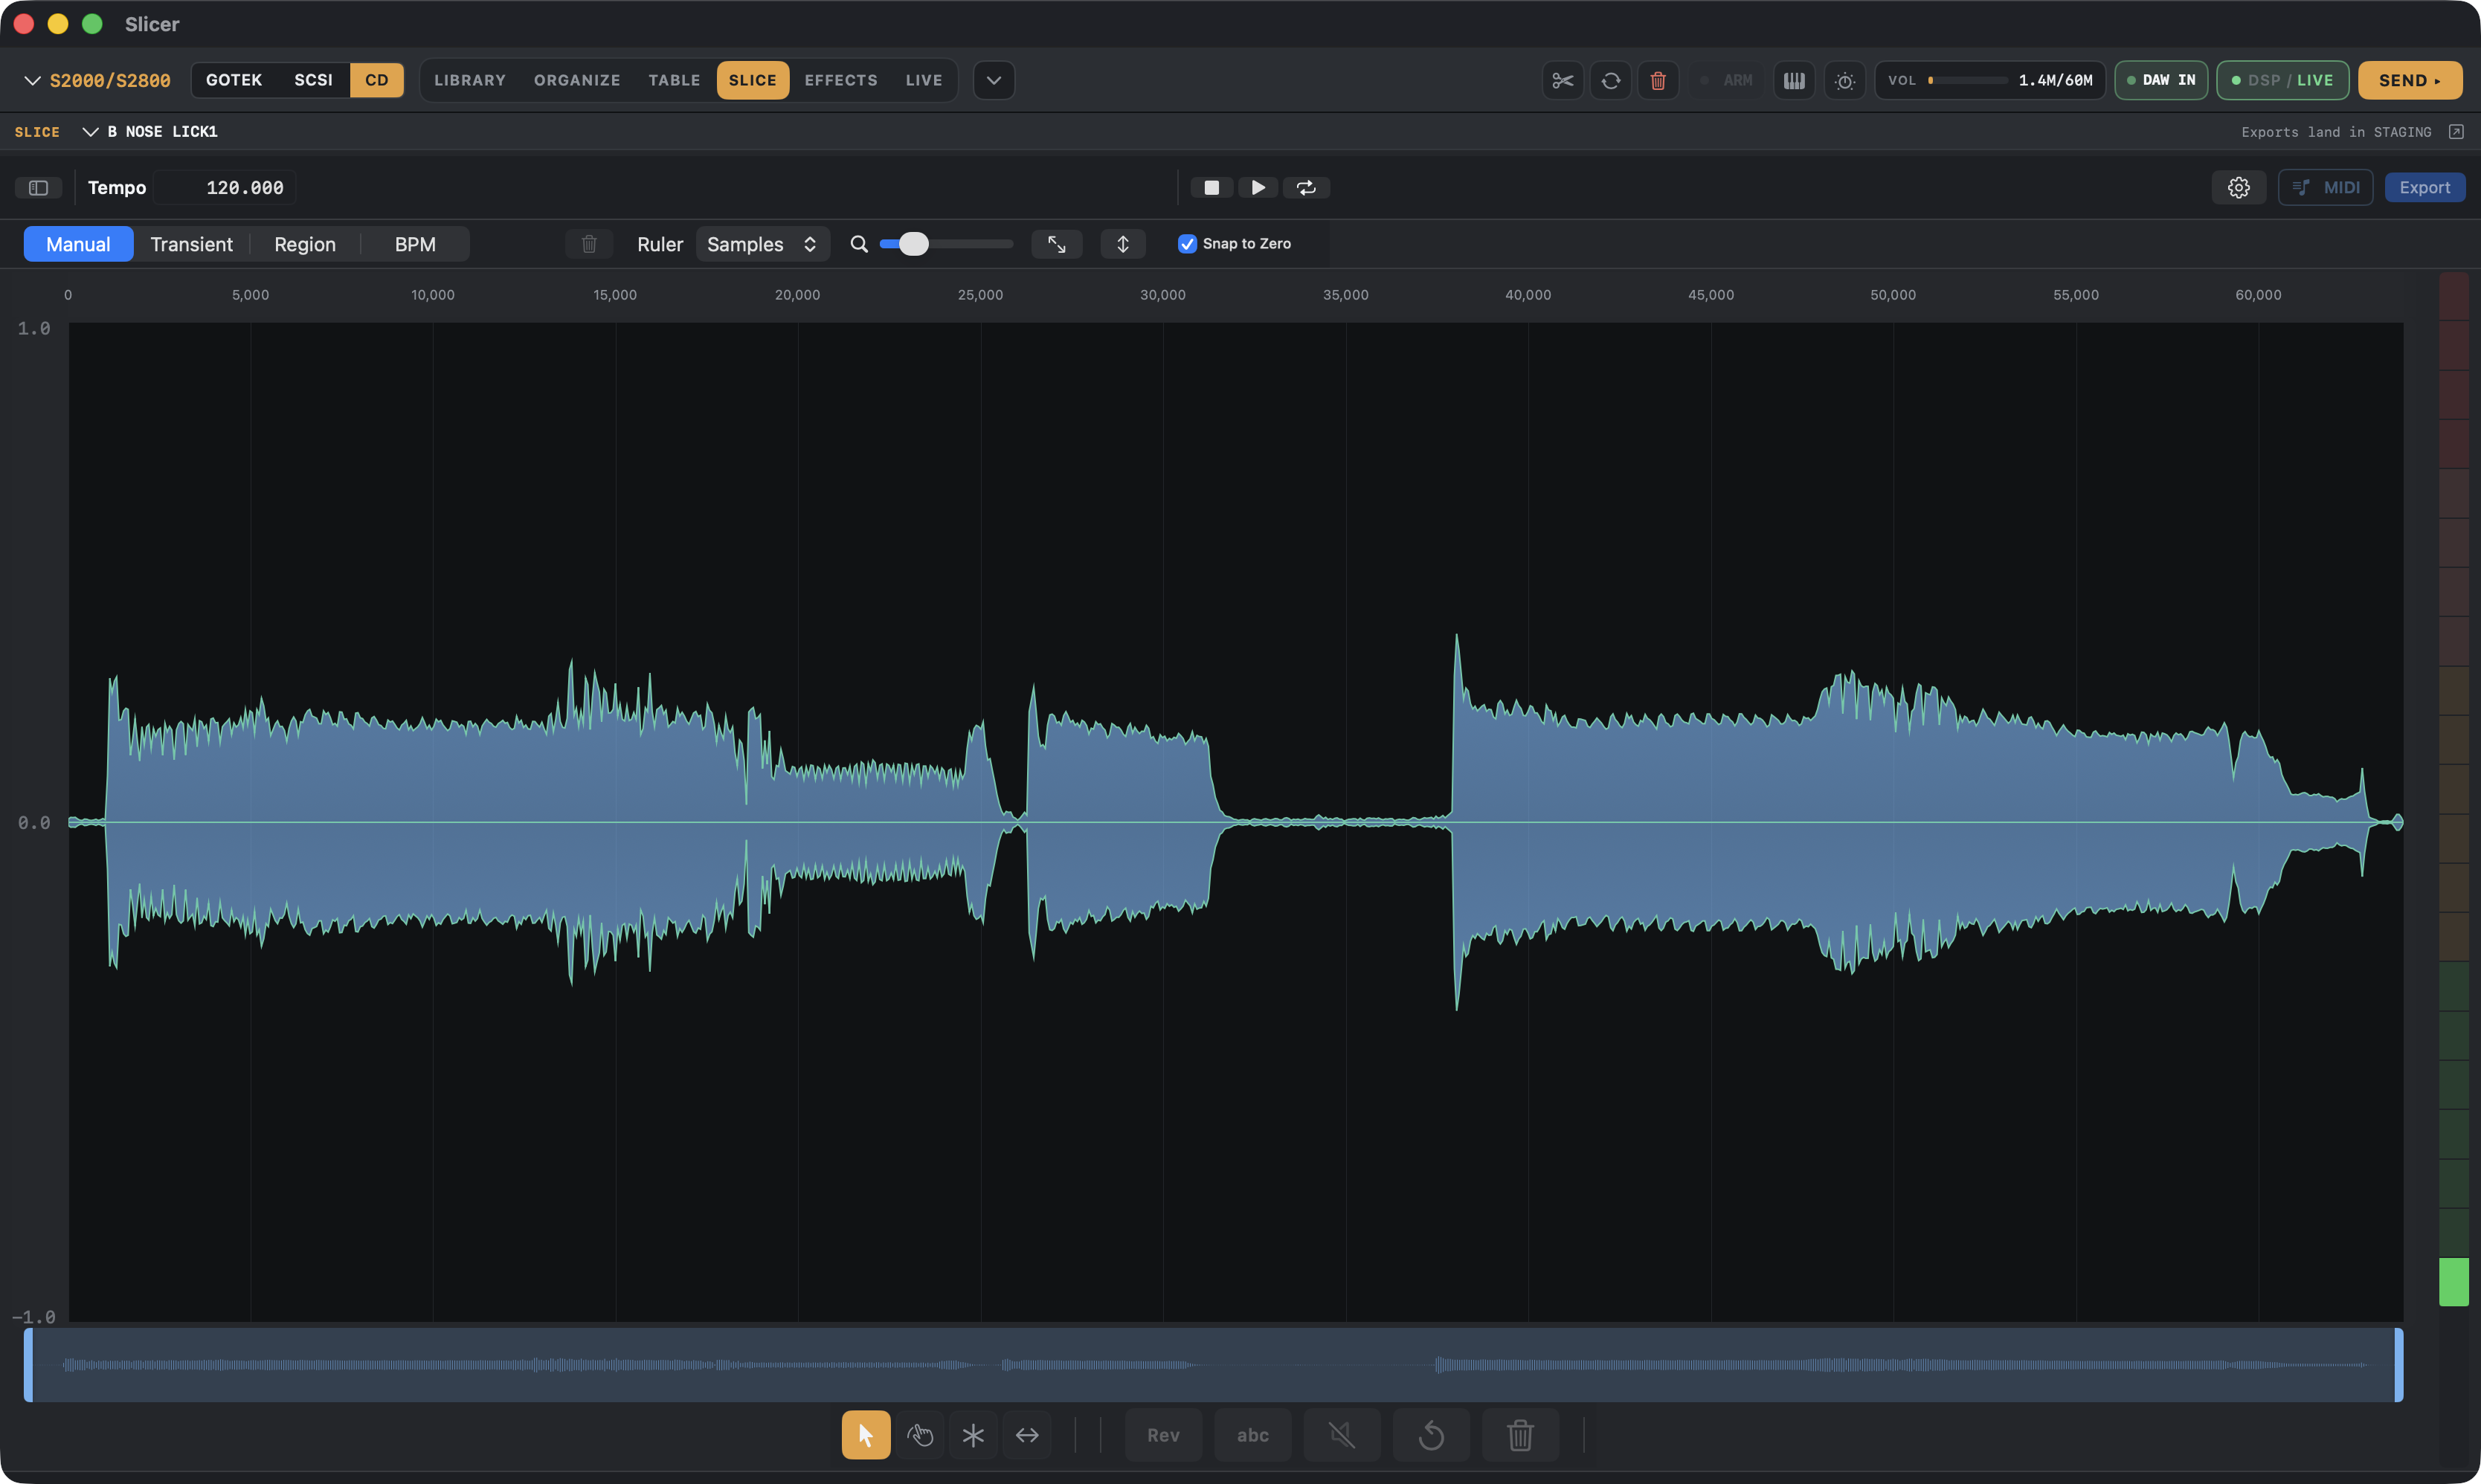Click the magnifier zoom icon
2481x1484 pixels.
point(859,244)
